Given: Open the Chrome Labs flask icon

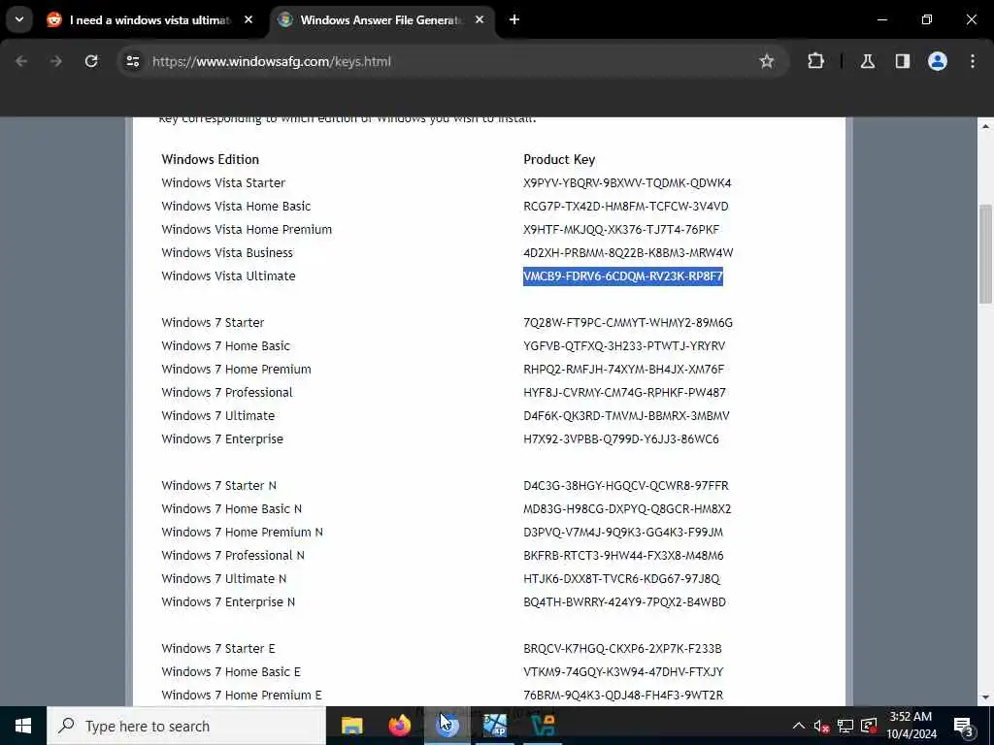Looking at the screenshot, I should [x=867, y=61].
